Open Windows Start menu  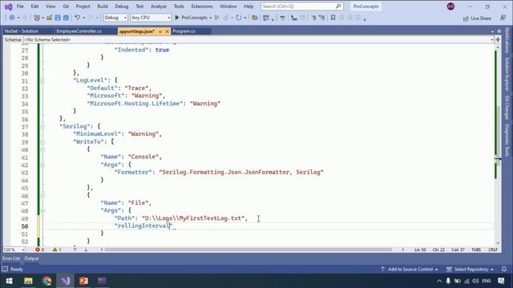click(x=9, y=281)
